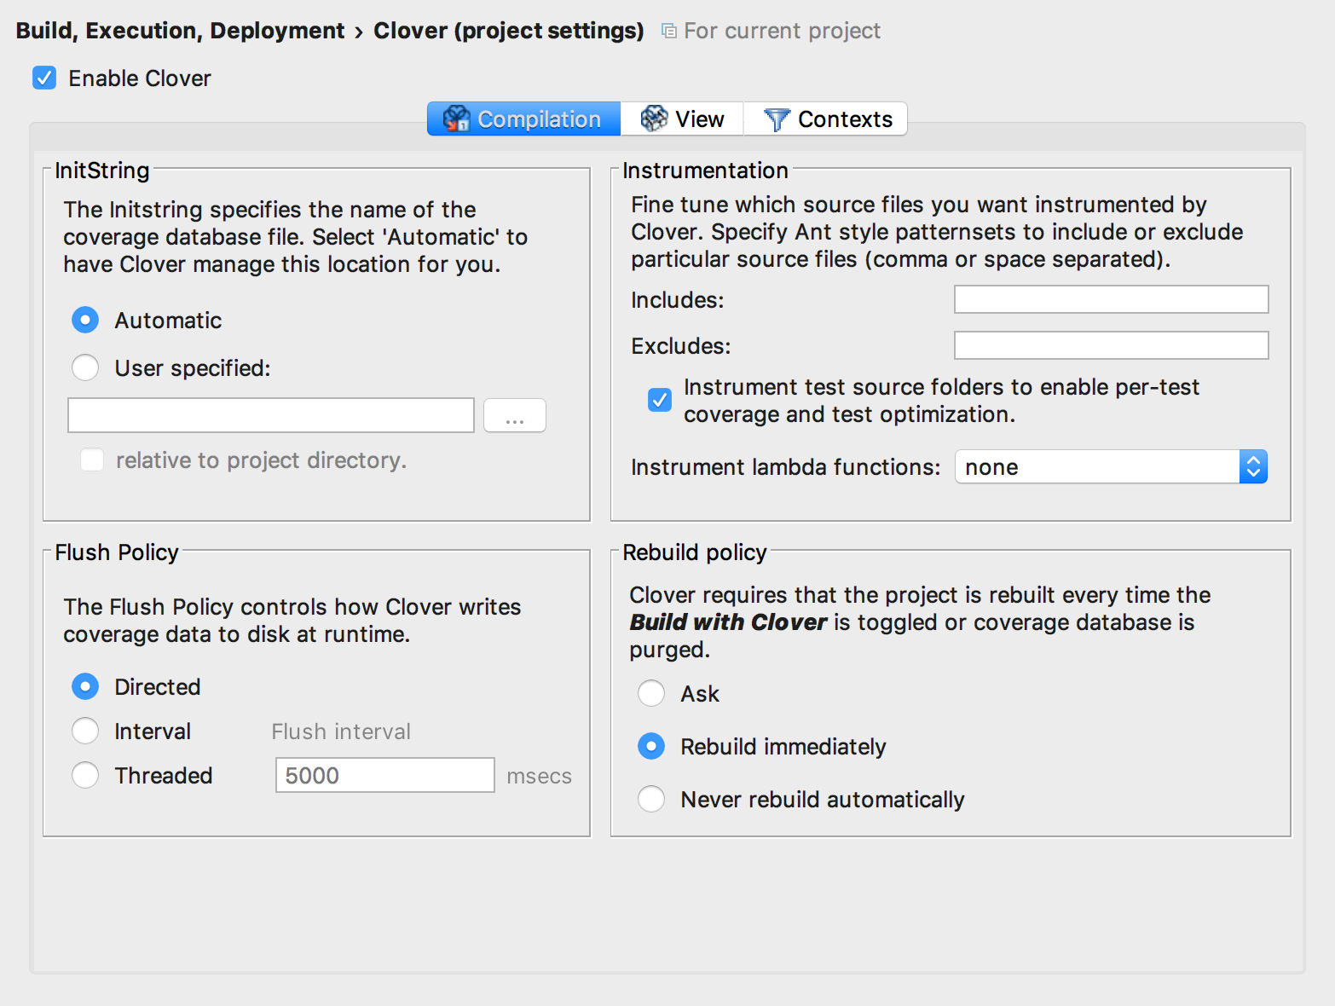
Task: Uncheck the Enable Clover checkbox
Action: [x=44, y=78]
